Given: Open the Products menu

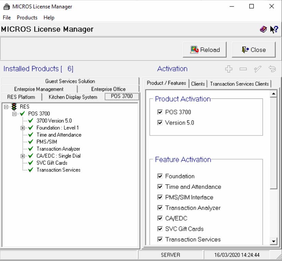Looking at the screenshot, I should [x=27, y=18].
